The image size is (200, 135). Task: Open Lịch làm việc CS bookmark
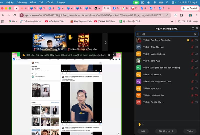click(130, 21)
